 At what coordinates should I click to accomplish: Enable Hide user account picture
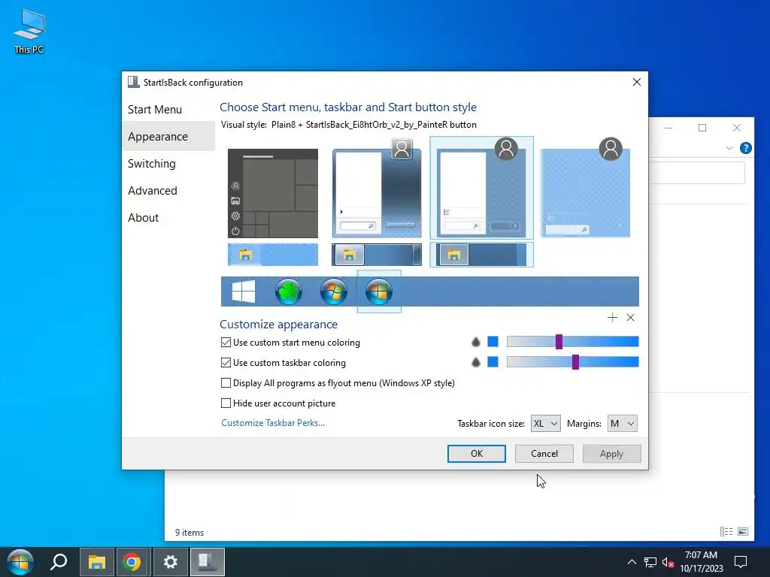[226, 403]
